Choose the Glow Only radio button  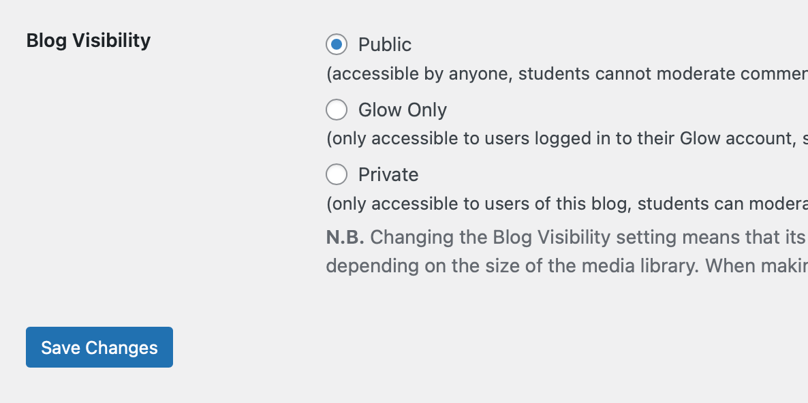click(x=337, y=110)
